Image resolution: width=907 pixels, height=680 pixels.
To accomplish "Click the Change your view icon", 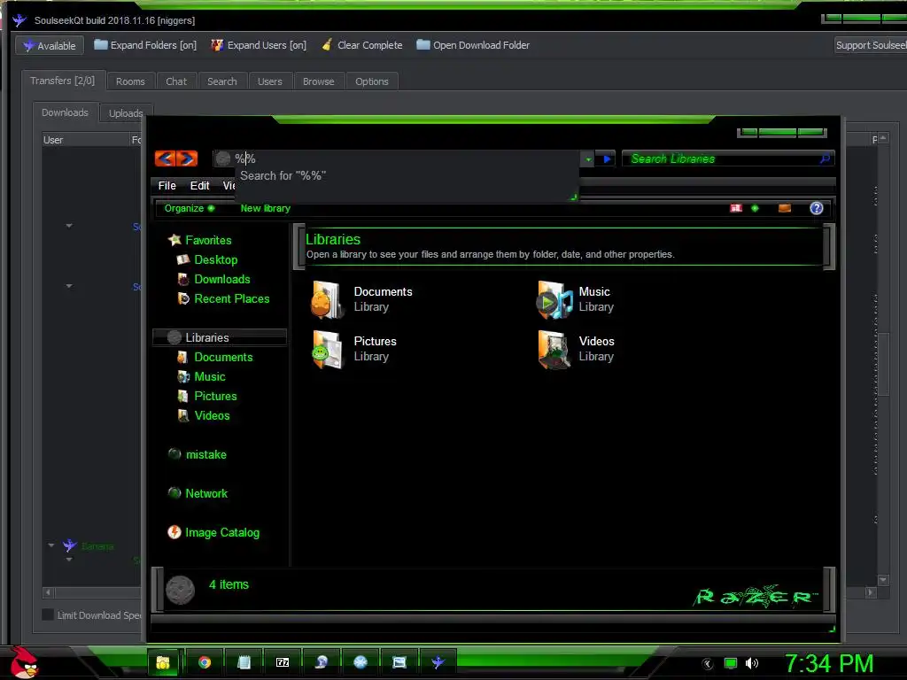I will pyautogui.click(x=736, y=208).
